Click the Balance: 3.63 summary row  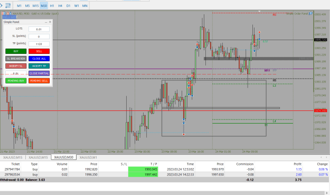pos(164,180)
